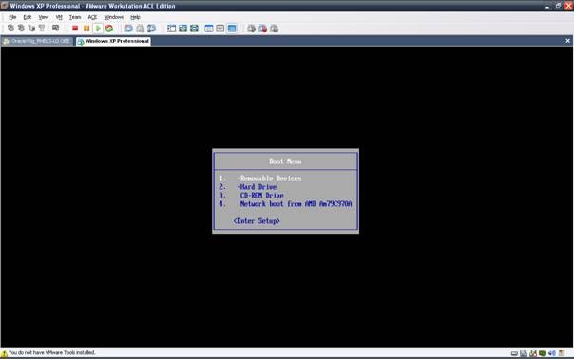Restore down the VMware Workstation window
Image resolution: width=574 pixels, height=359 pixels.
tap(558, 6)
